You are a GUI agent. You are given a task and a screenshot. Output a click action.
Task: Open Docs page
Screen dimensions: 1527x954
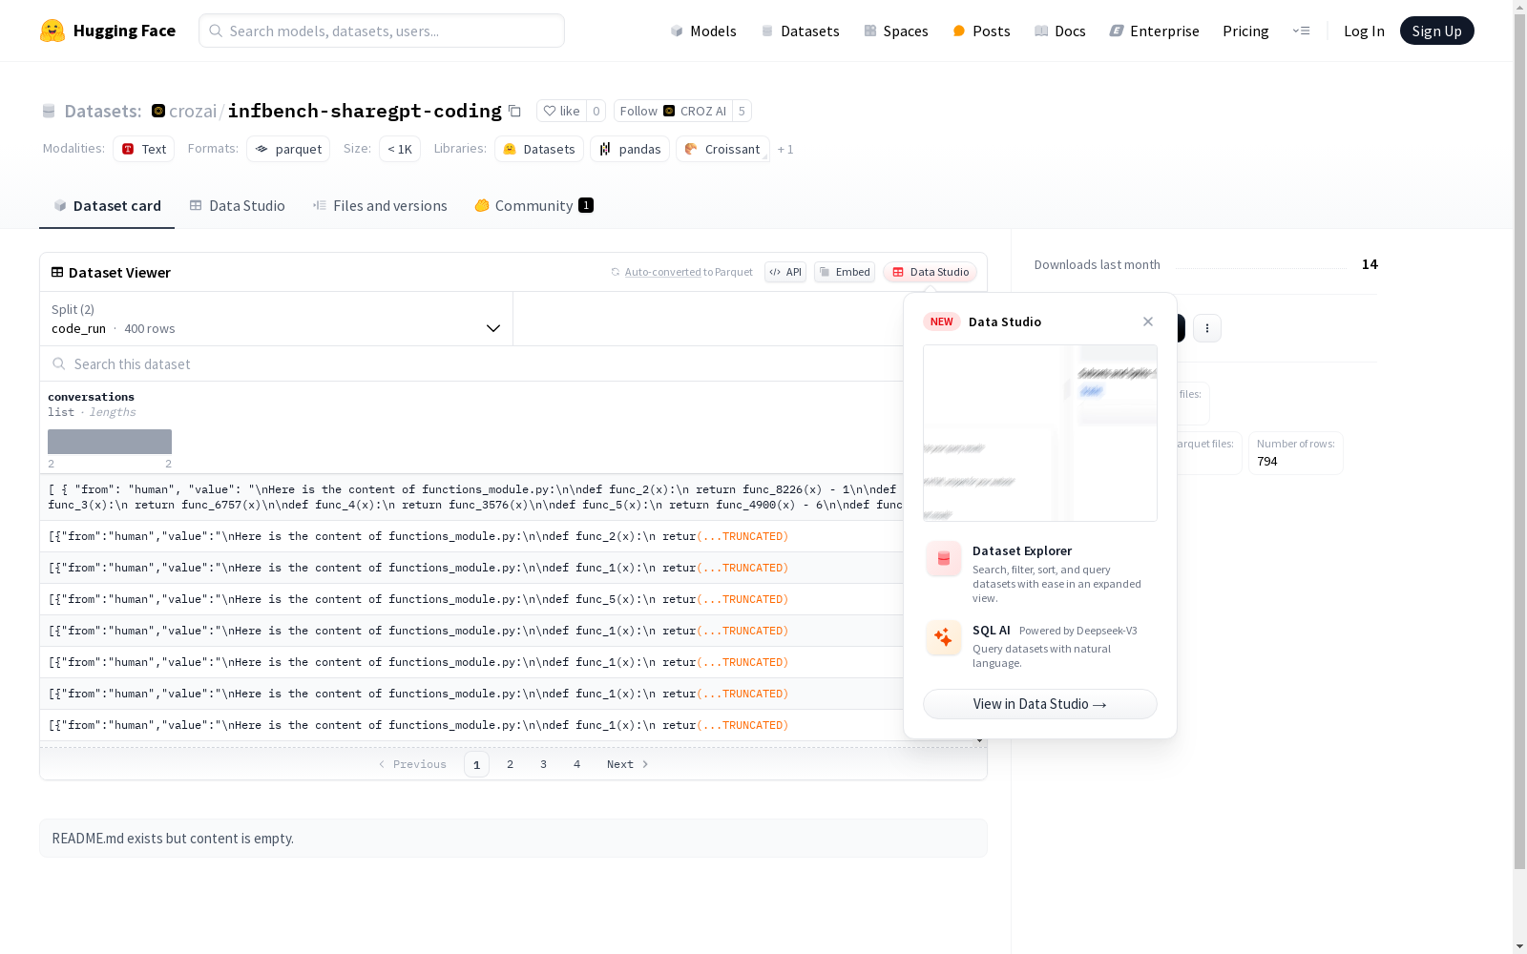(x=1060, y=31)
